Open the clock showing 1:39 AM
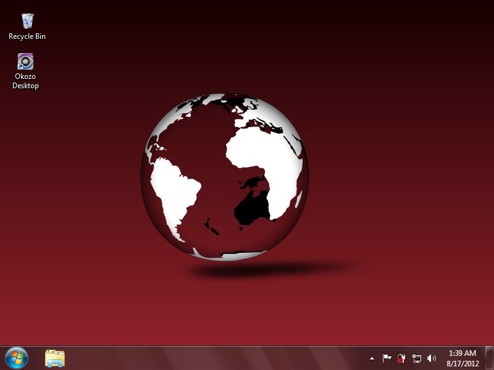Image resolution: width=494 pixels, height=370 pixels. coord(462,358)
